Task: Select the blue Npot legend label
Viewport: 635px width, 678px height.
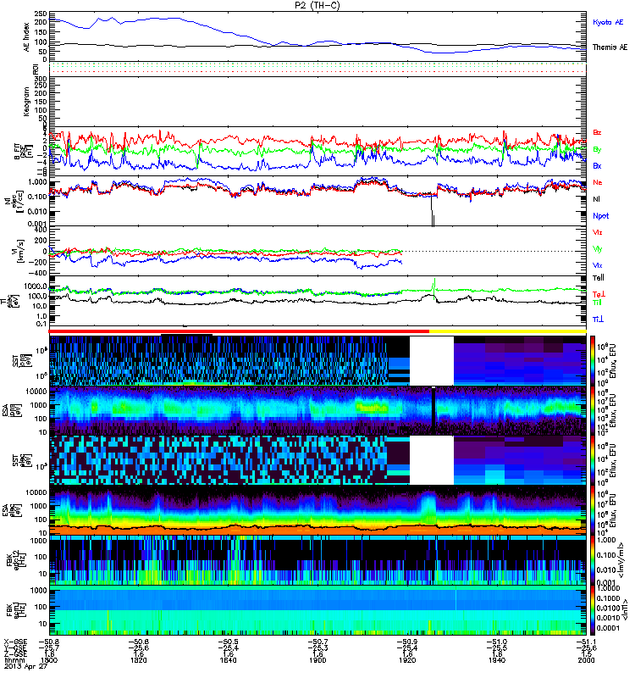Action: click(x=600, y=216)
